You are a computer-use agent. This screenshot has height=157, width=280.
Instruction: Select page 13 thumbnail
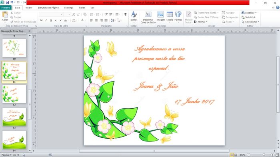pyautogui.click(x=14, y=117)
